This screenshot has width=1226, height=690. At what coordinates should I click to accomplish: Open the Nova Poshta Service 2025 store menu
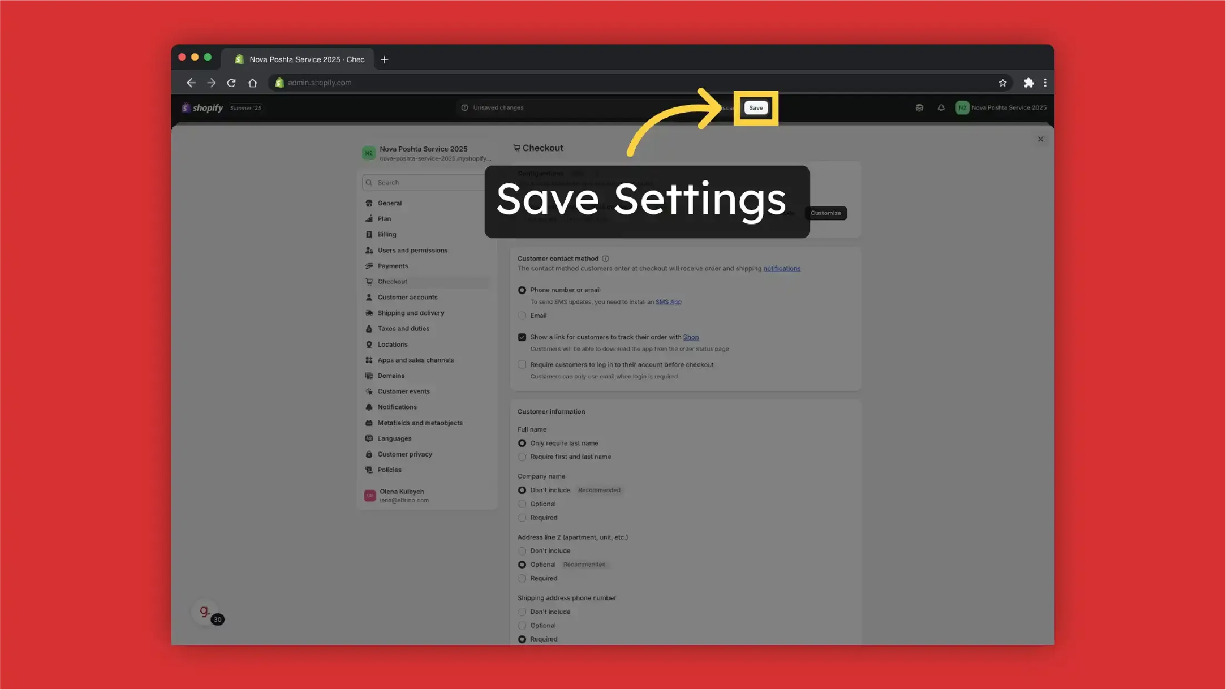pos(1001,108)
